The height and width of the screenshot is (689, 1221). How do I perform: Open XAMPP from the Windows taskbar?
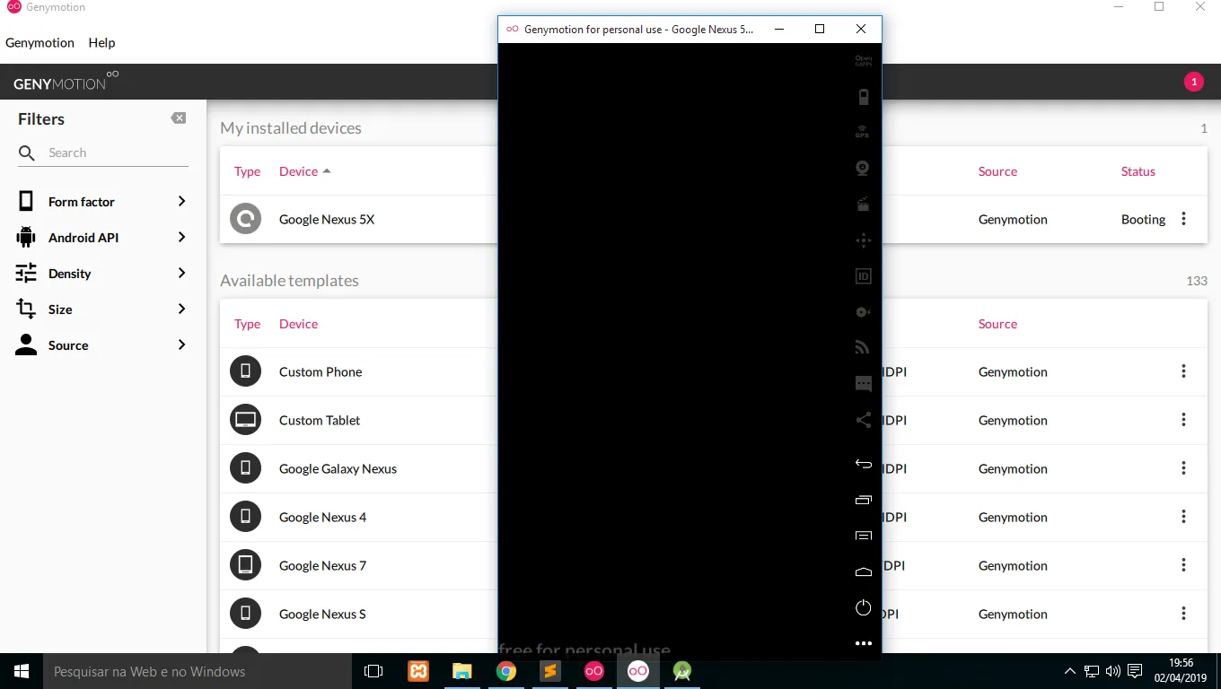418,671
